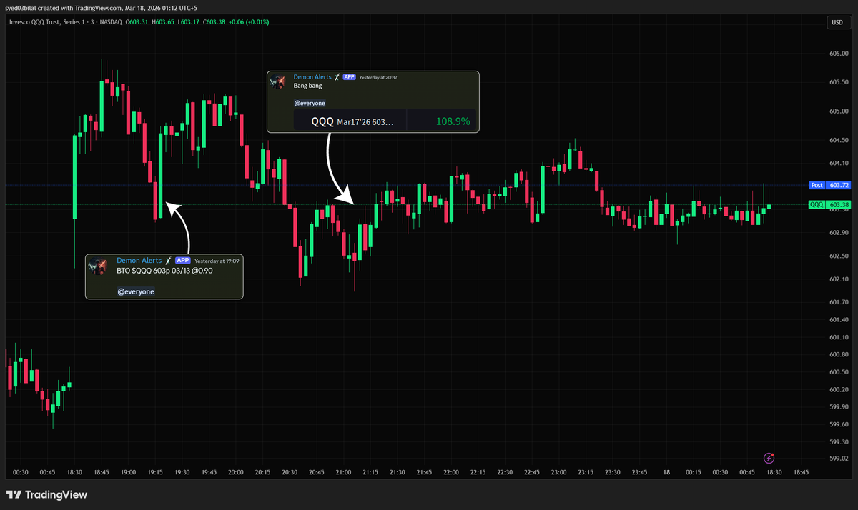Click the purple lightning bolt icon

(x=769, y=458)
